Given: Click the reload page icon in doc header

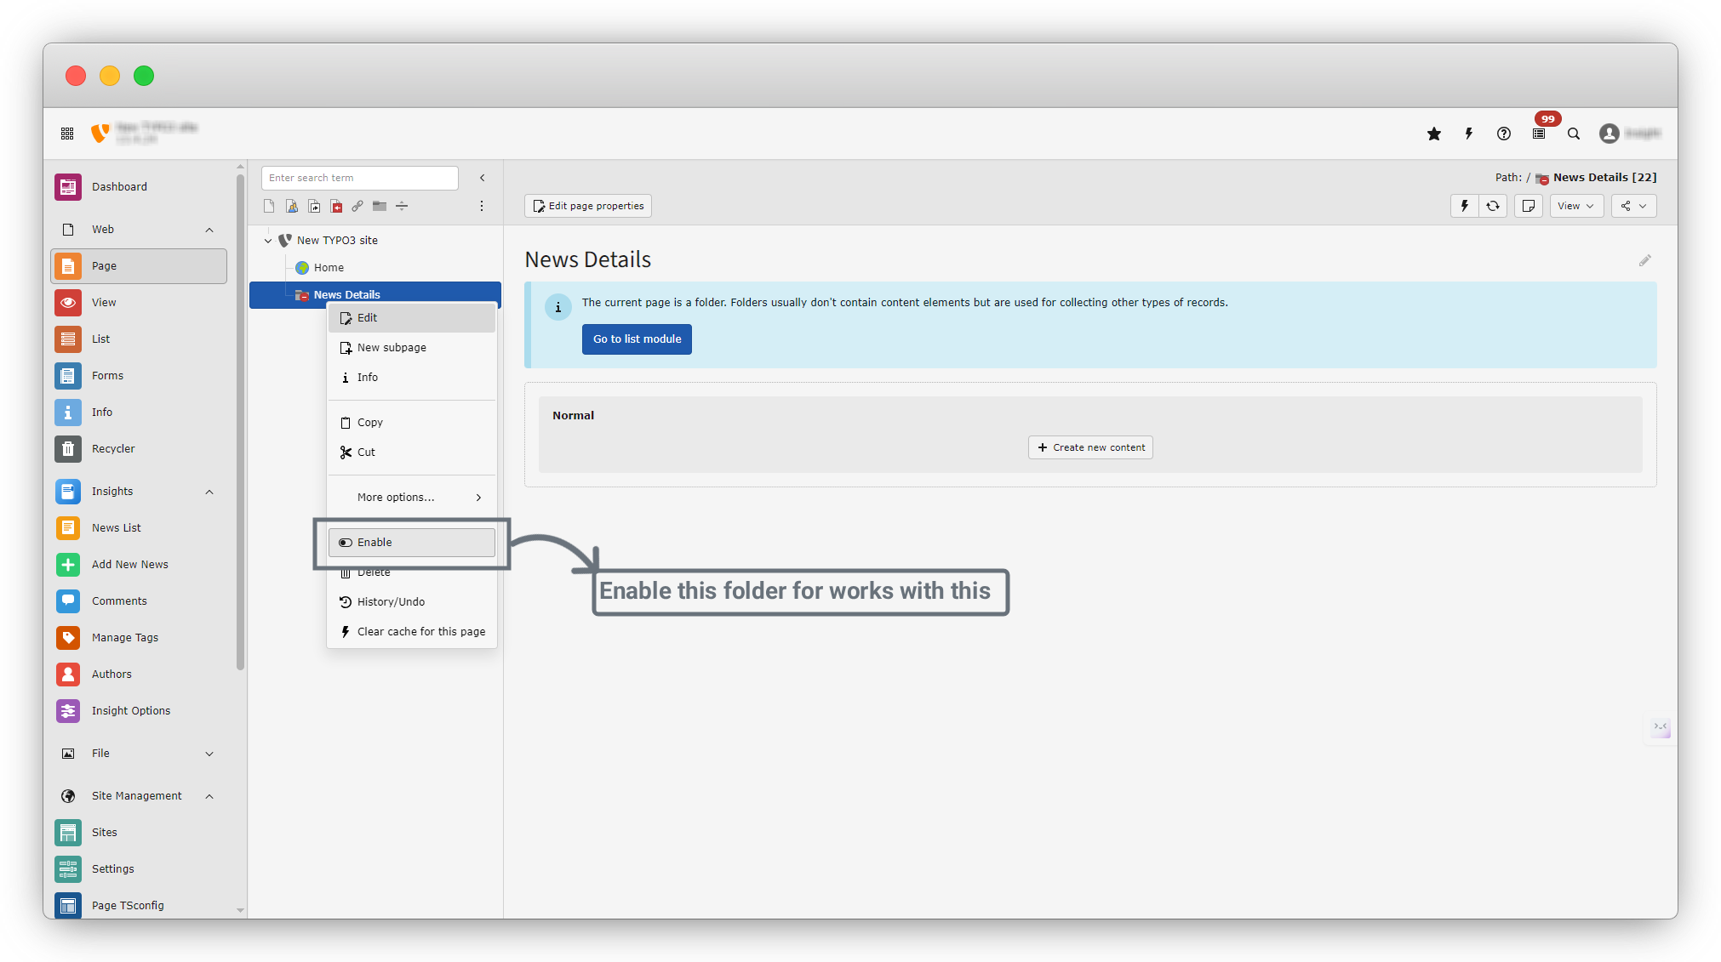Looking at the screenshot, I should click(1493, 206).
